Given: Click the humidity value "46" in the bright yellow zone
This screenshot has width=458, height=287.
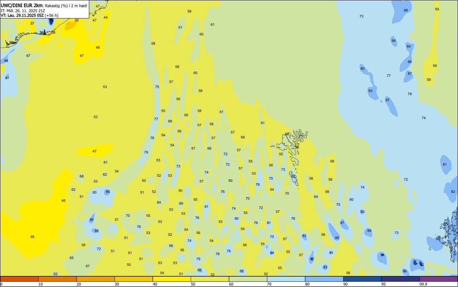Looking at the screenshot, I should 63,201.
